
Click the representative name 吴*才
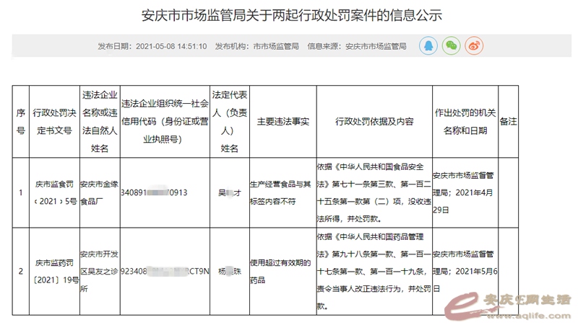coord(230,192)
